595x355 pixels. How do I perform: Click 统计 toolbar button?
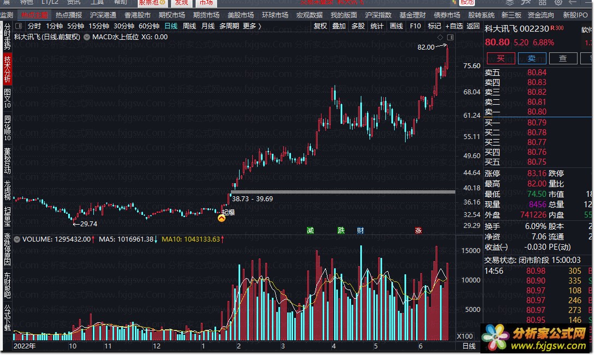click(377, 26)
